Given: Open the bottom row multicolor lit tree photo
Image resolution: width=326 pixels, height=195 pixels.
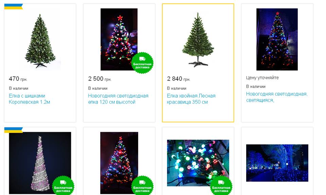Looking at the screenshot, I should pyautogui.click(x=119, y=163).
